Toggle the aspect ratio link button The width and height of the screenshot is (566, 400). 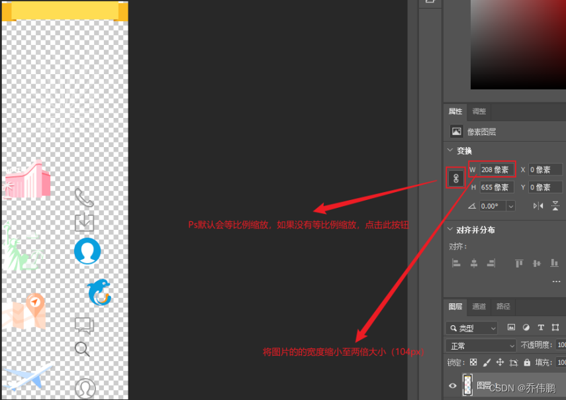pyautogui.click(x=456, y=178)
